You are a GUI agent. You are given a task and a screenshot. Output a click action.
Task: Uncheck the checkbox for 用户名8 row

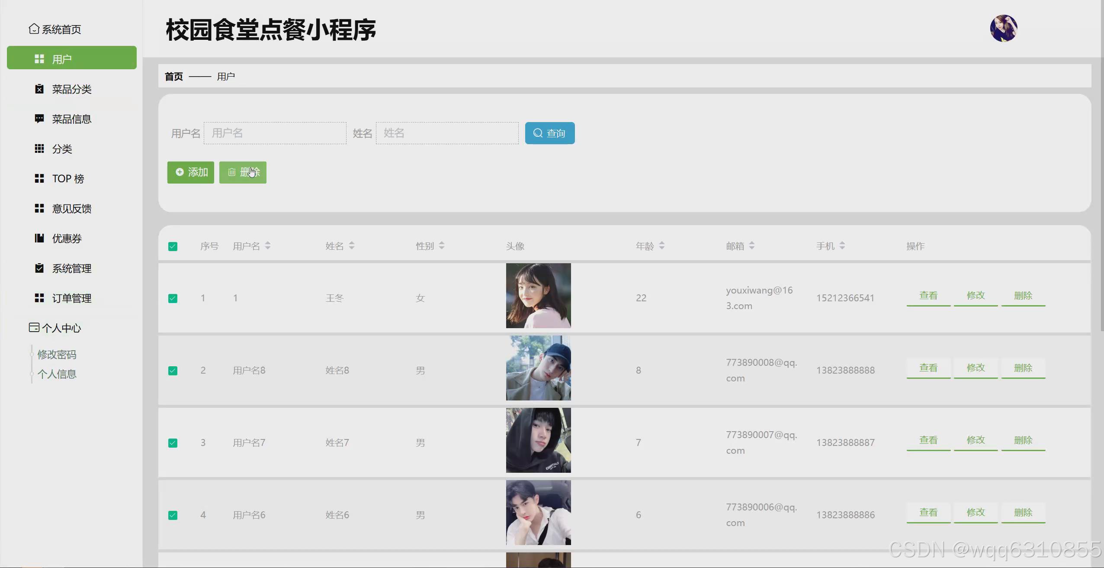[x=173, y=371]
